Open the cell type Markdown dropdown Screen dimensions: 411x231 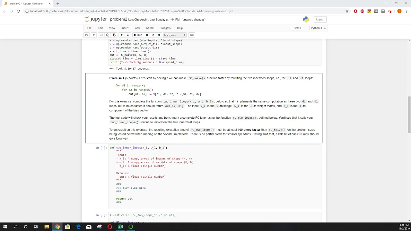(x=175, y=35)
